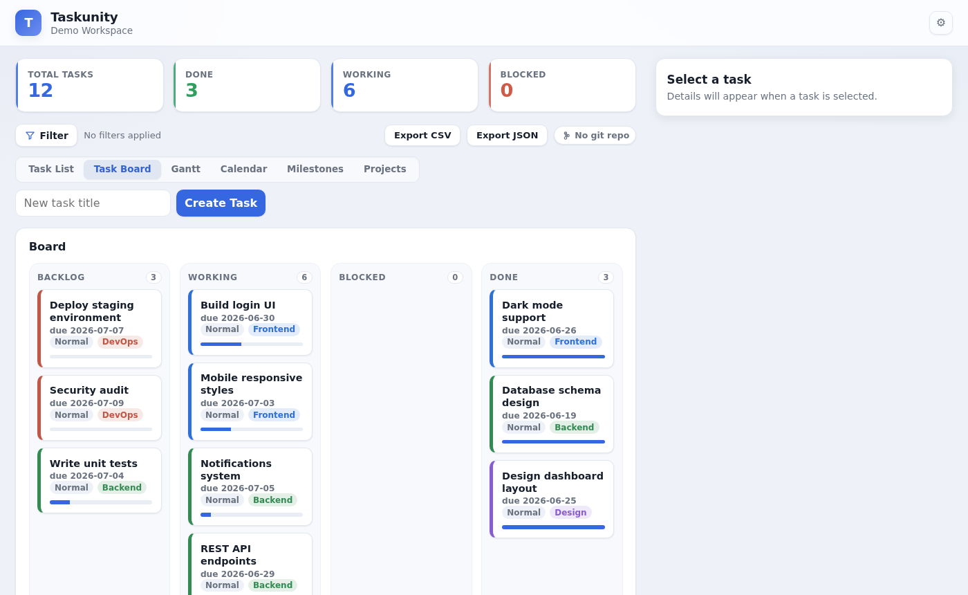Open the Mobile responsive styles task
This screenshot has height=595, width=968.
point(250,402)
